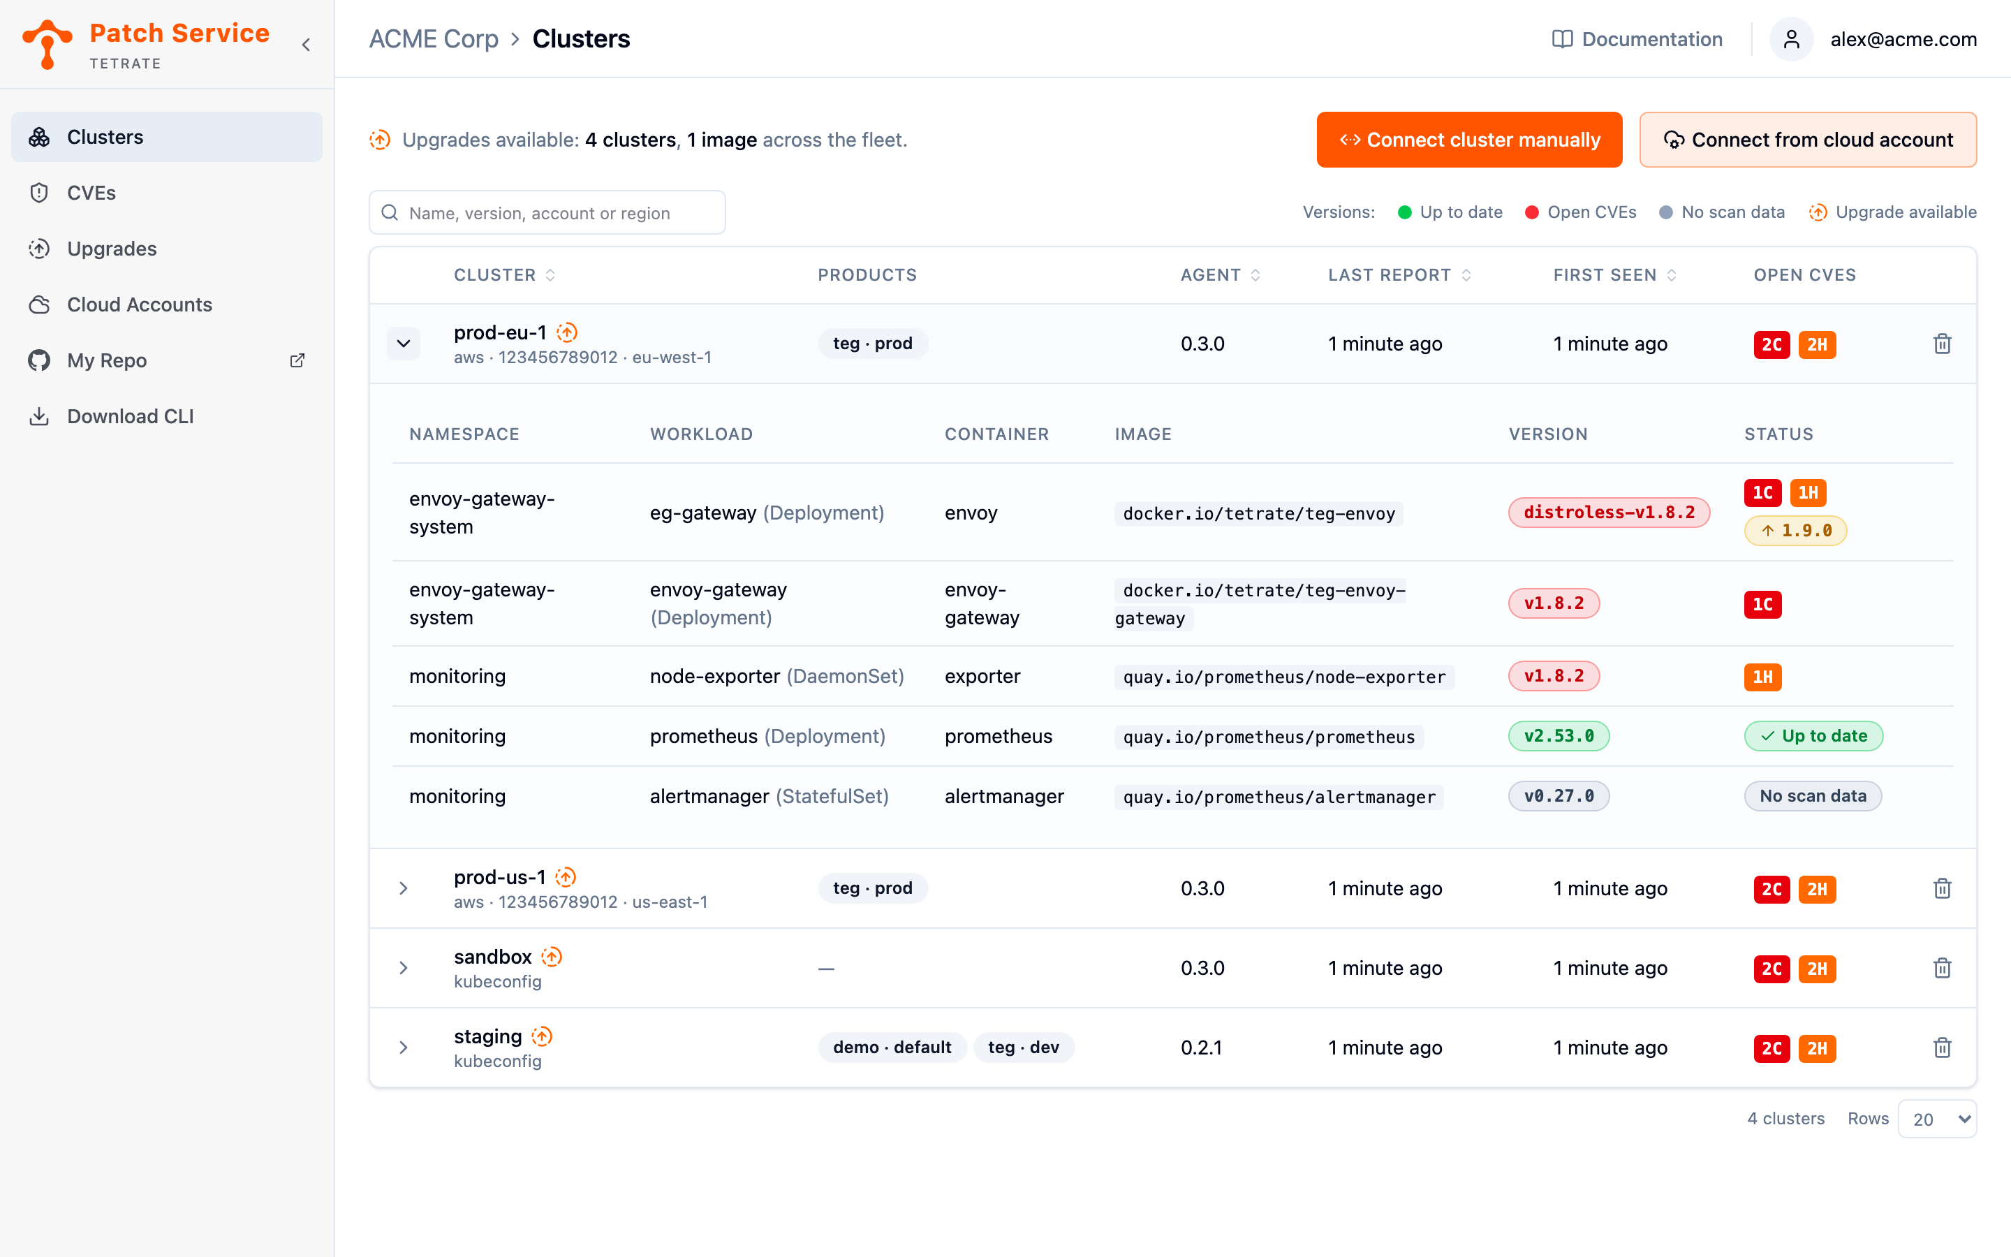Click the 2H badge in sandbox row

(x=1818, y=969)
